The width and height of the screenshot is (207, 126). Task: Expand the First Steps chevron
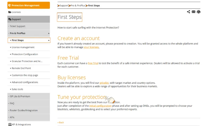tap(49, 40)
